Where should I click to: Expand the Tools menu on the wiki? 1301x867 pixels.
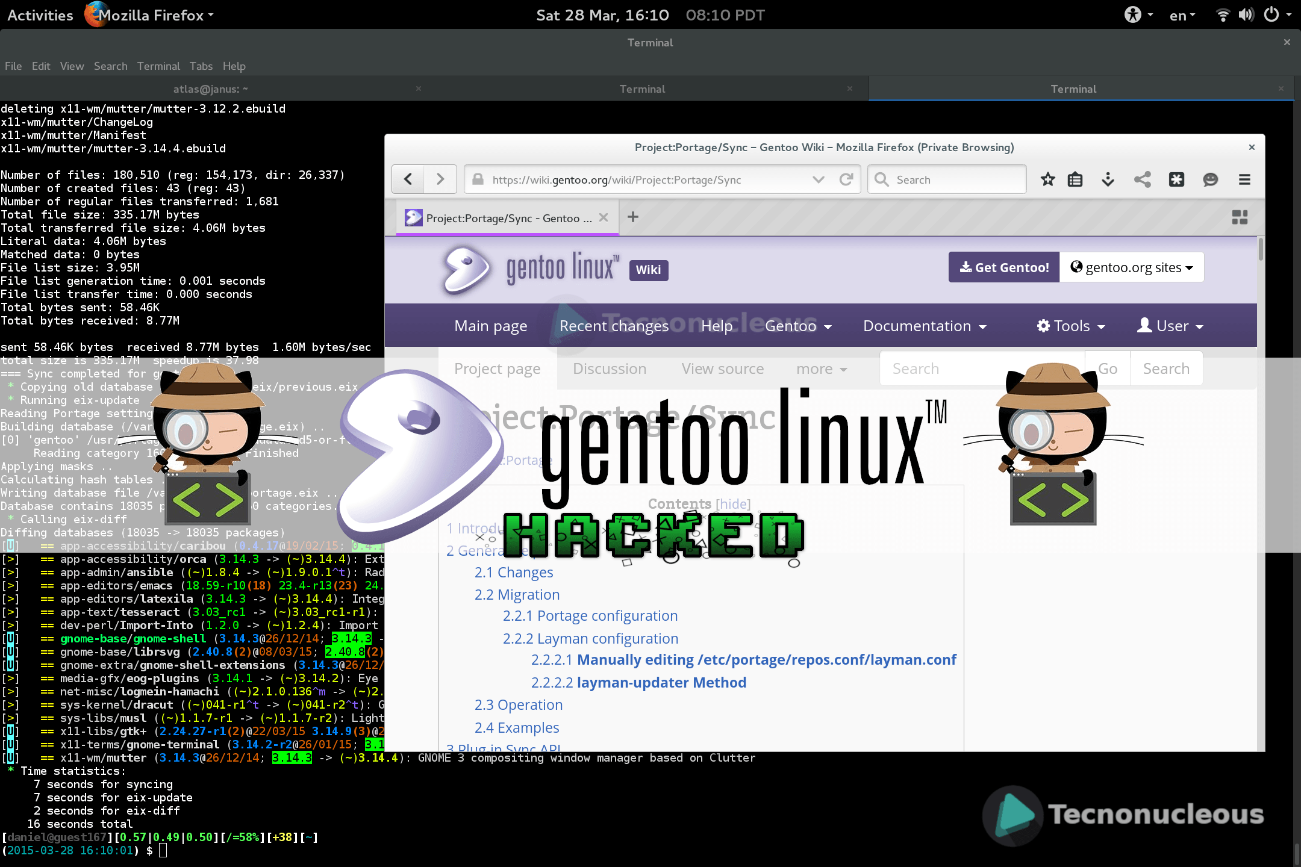(1070, 326)
